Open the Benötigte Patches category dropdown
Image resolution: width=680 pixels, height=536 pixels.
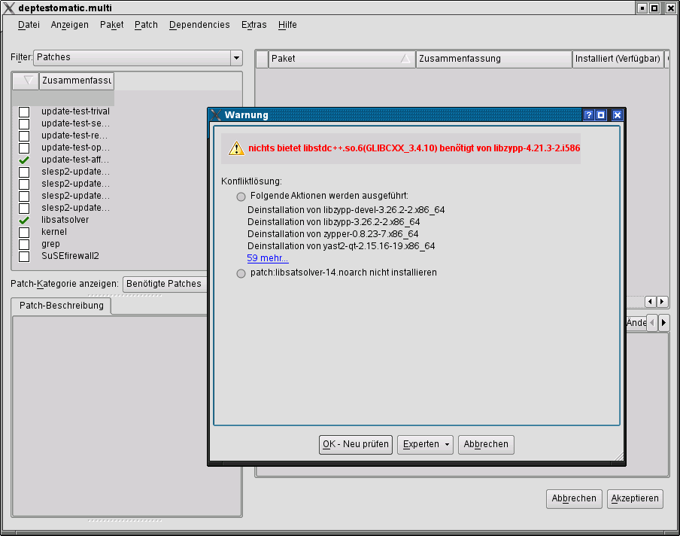[x=165, y=284]
